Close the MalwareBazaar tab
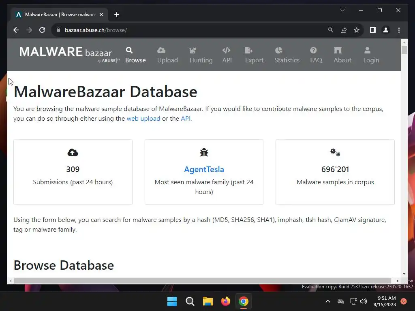This screenshot has width=415, height=311. click(101, 15)
